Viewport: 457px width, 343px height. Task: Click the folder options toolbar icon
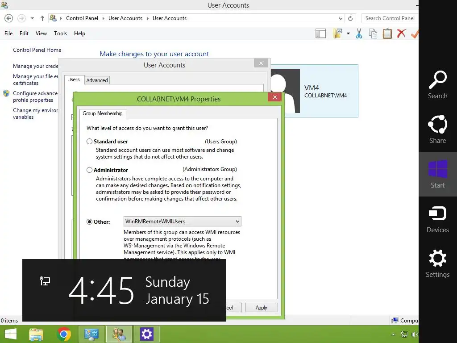[x=338, y=33]
